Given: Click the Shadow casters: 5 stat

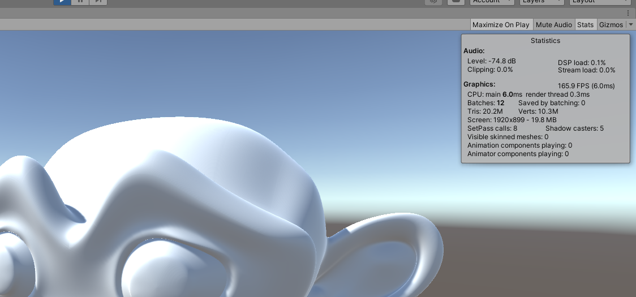Looking at the screenshot, I should (x=574, y=128).
